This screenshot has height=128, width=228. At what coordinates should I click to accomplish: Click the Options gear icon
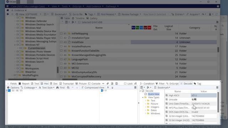point(8,87)
